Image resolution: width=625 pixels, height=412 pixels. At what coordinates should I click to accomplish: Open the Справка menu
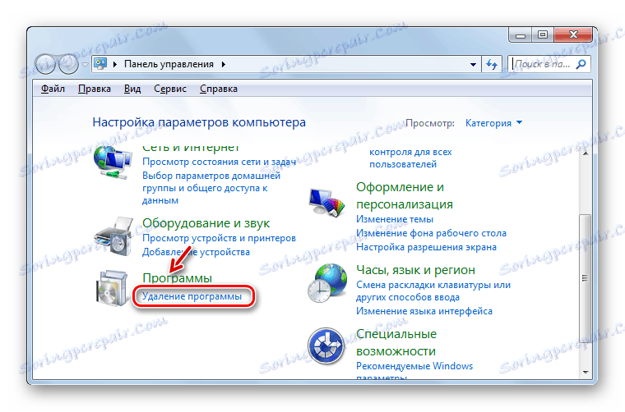tap(219, 89)
